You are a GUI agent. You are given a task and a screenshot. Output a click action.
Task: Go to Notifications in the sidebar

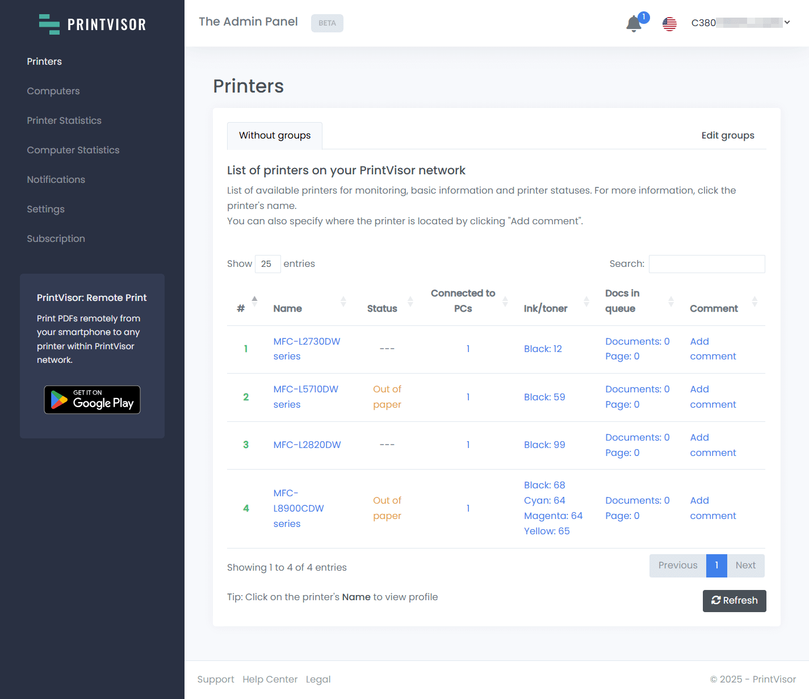(x=56, y=179)
